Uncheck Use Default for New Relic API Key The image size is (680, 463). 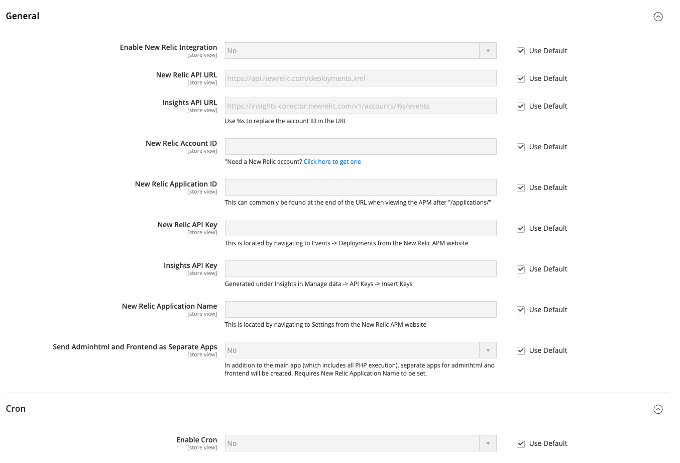tap(521, 228)
